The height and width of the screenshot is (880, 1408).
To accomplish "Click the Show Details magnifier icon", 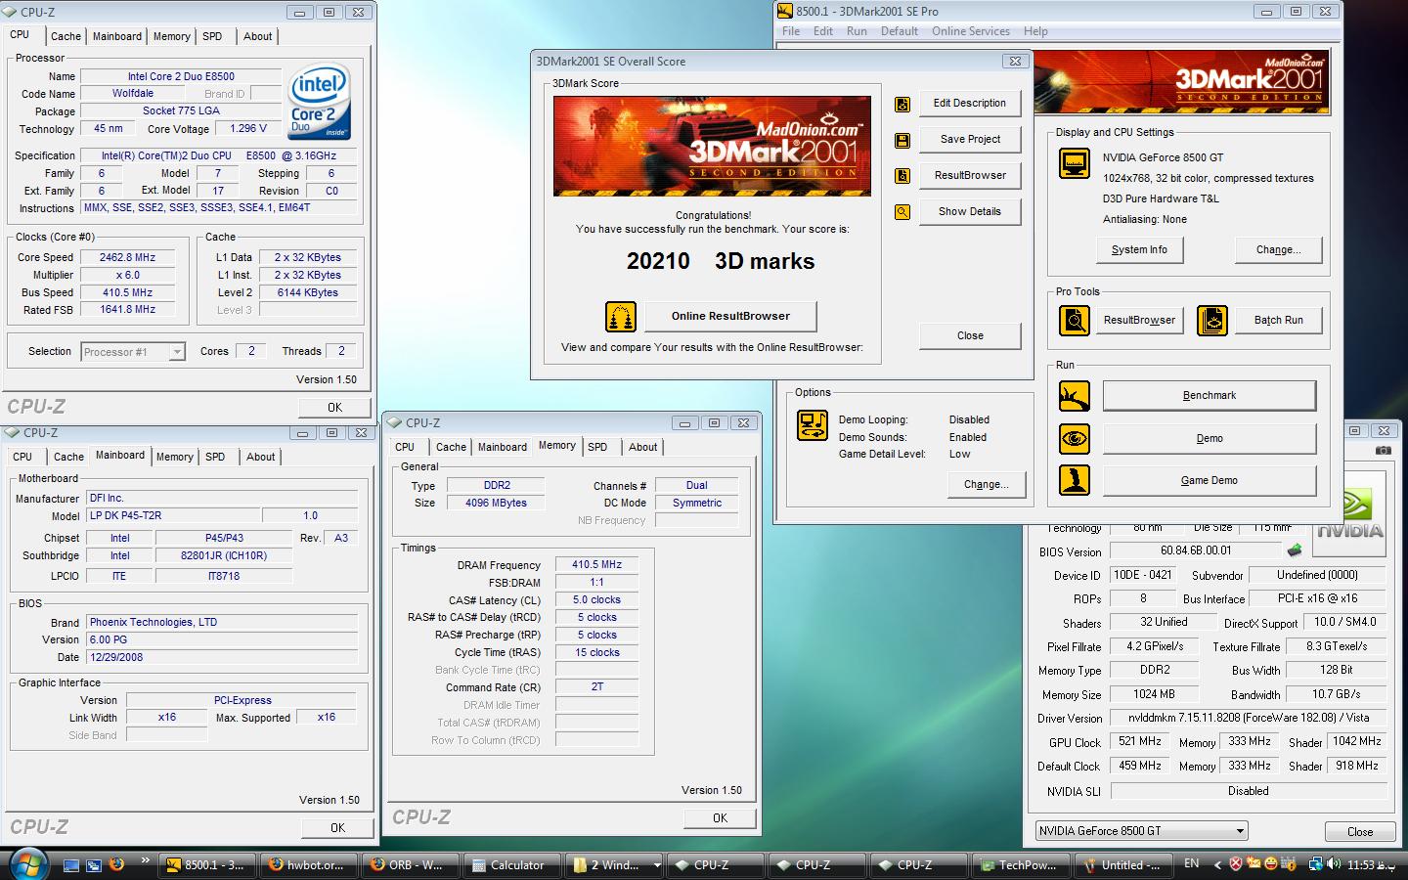I will 902,212.
